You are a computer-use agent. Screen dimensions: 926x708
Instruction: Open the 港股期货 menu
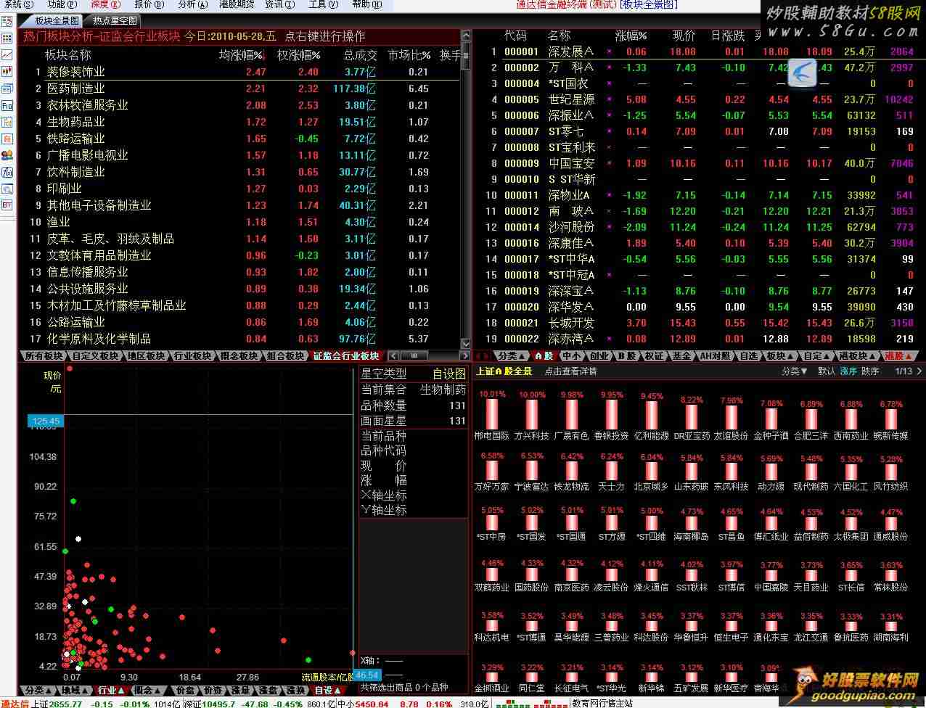[x=237, y=4]
